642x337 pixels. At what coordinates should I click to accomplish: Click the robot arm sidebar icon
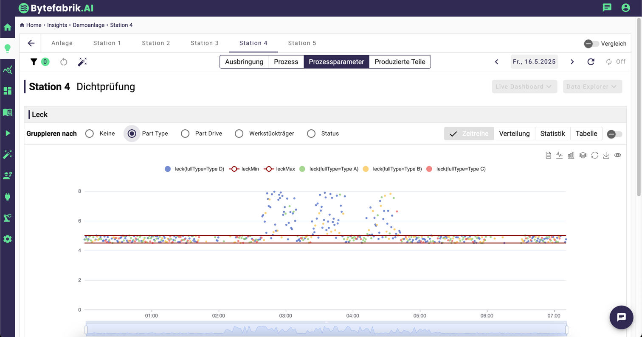coord(7,218)
